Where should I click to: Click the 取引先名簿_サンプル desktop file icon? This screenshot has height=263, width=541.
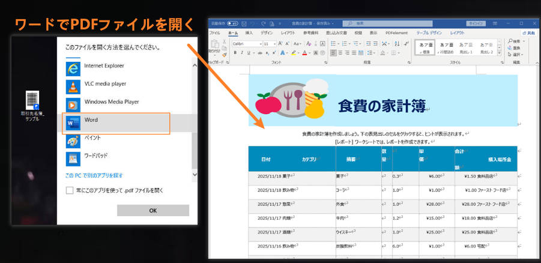pos(32,106)
